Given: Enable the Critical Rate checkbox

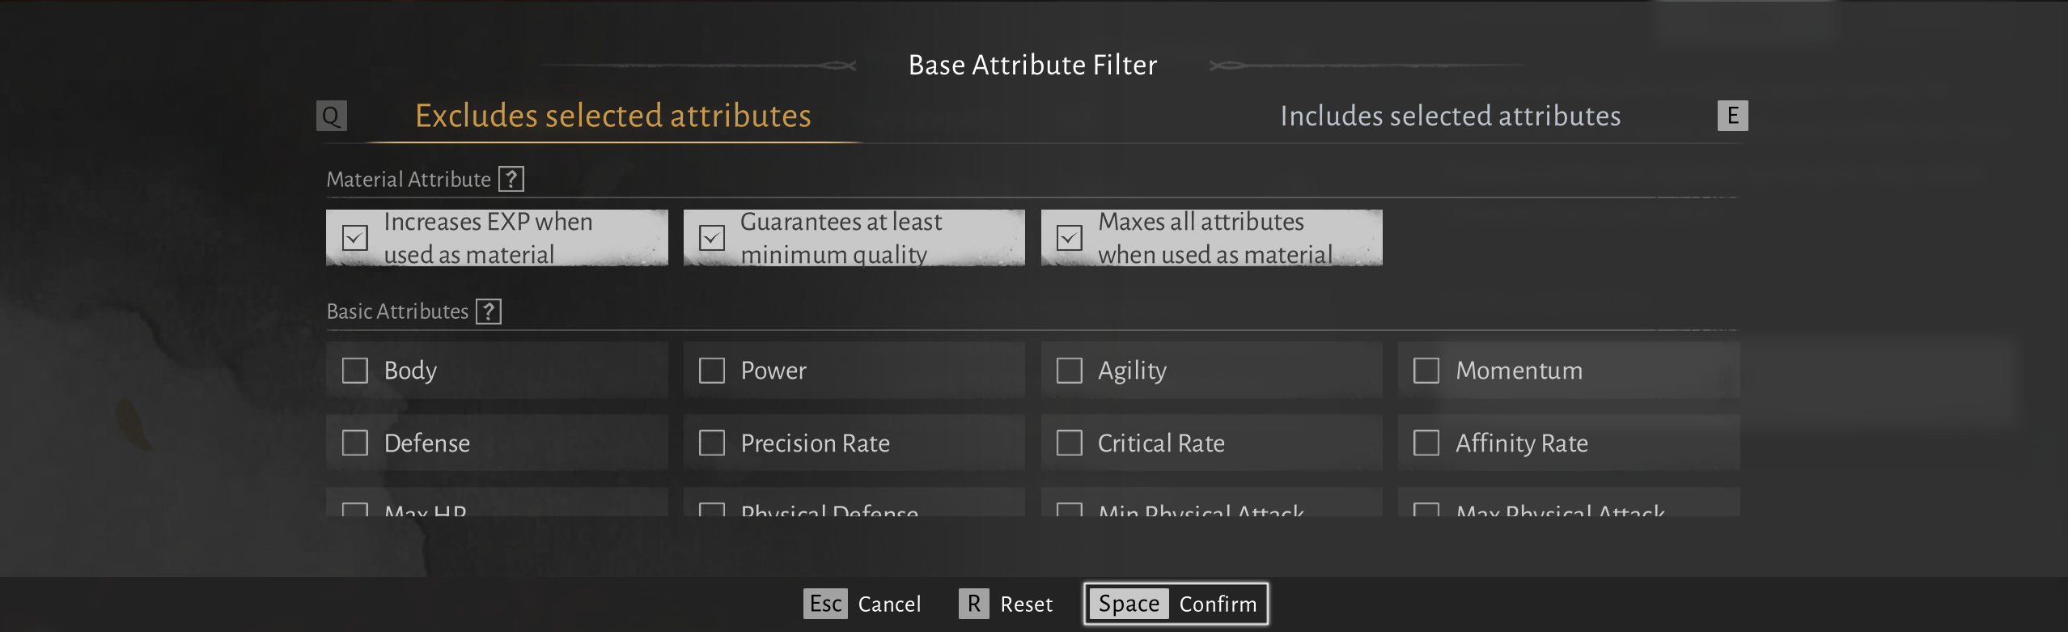Looking at the screenshot, I should click(x=1070, y=443).
